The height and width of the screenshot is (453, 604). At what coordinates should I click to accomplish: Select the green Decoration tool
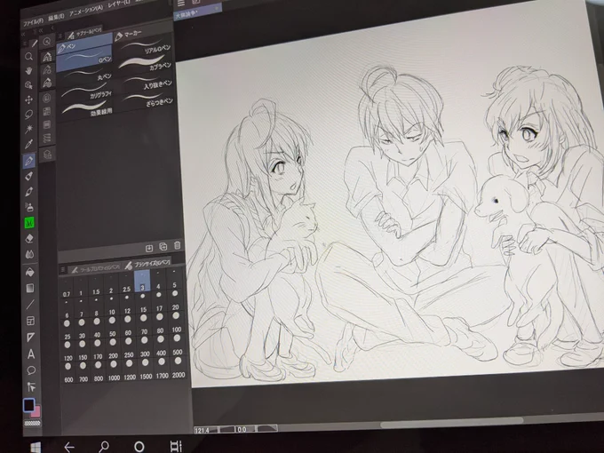pos(29,223)
